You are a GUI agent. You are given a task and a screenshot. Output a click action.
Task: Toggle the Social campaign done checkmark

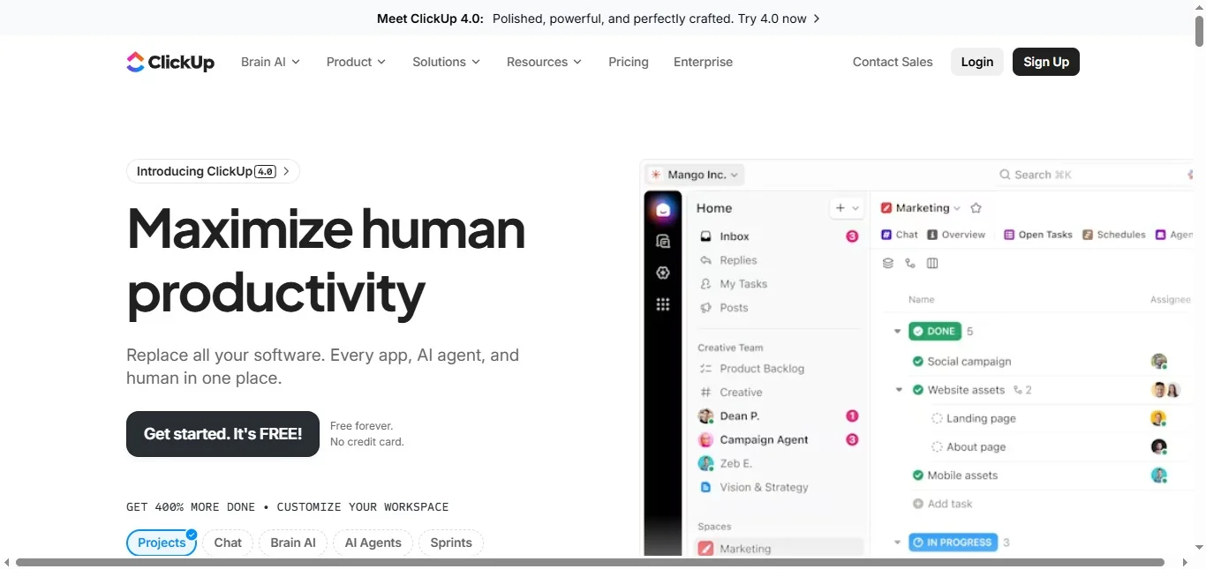[x=917, y=362]
